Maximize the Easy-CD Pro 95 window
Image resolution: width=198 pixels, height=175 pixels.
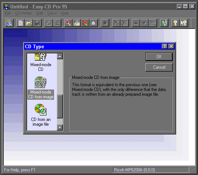tap(185, 7)
